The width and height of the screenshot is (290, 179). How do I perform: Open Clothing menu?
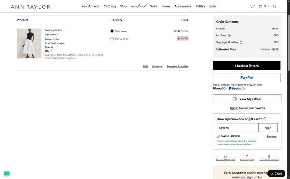[x=110, y=6]
